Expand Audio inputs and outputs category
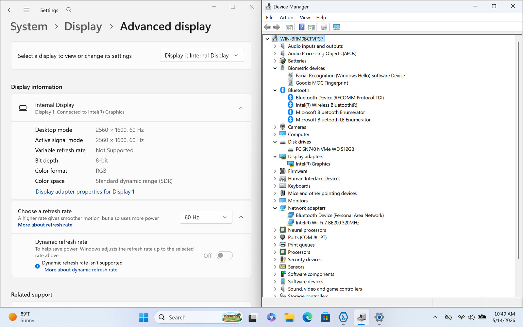 [275, 46]
